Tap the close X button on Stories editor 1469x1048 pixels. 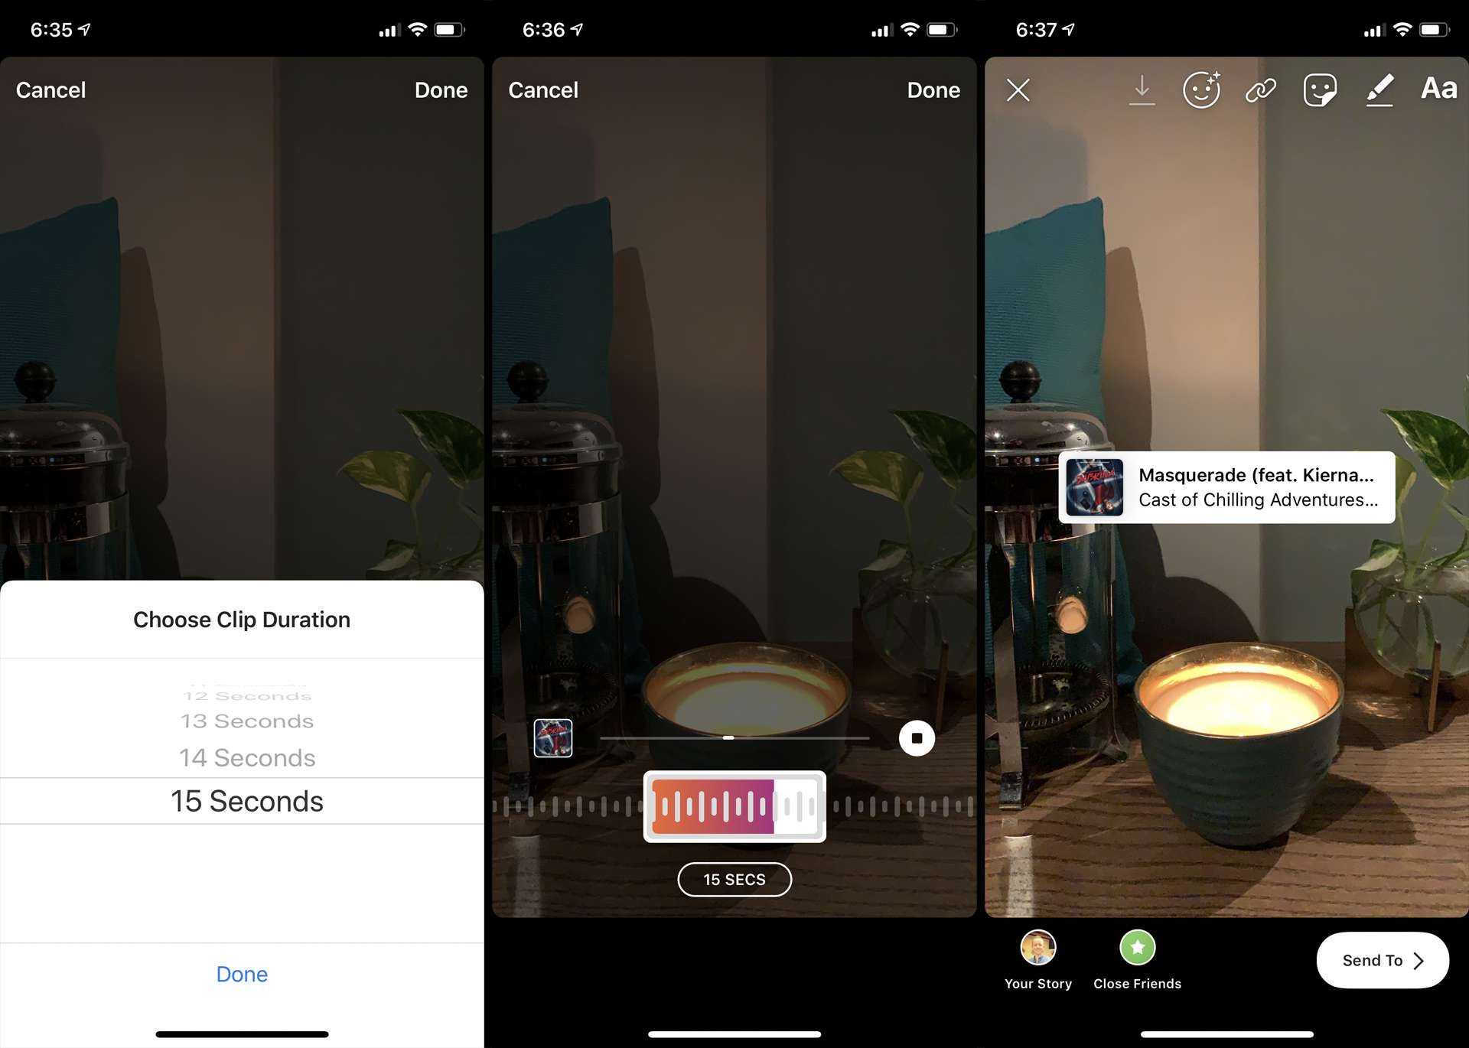1018,90
